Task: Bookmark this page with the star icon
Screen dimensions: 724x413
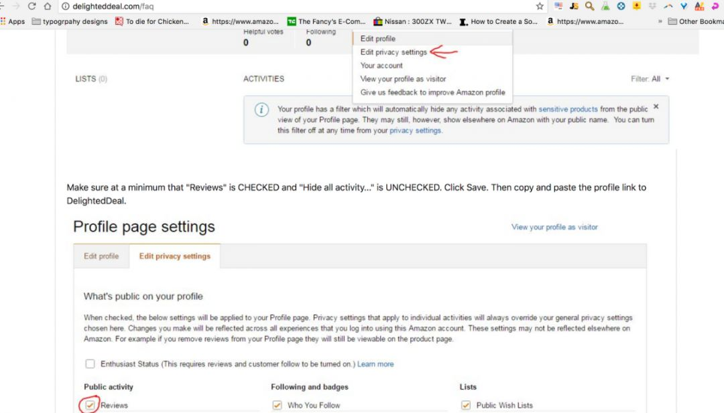Action: pyautogui.click(x=540, y=6)
